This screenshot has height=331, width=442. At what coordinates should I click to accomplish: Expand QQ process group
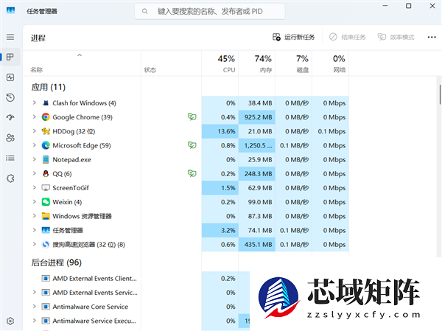(x=35, y=173)
